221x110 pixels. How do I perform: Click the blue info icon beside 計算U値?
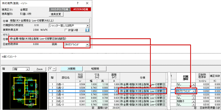(x=87, y=30)
